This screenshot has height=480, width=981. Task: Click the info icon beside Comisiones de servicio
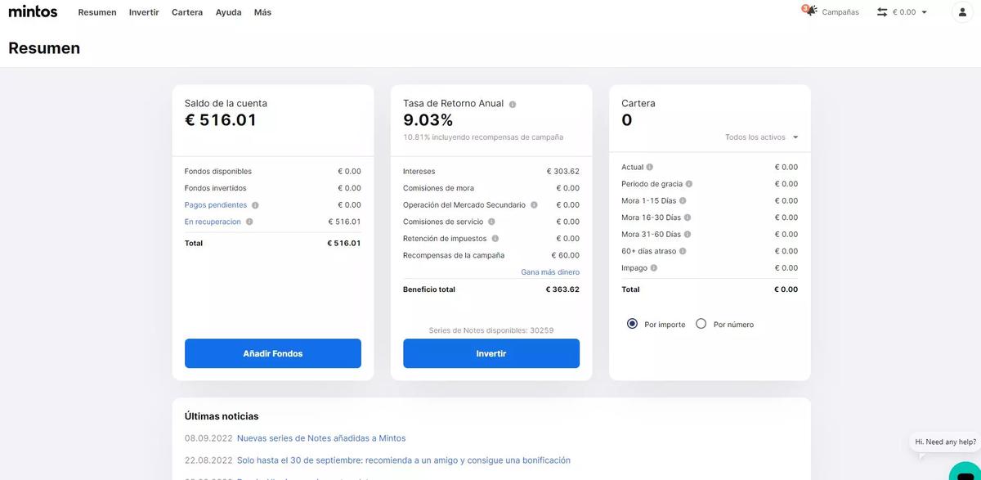[x=490, y=221]
